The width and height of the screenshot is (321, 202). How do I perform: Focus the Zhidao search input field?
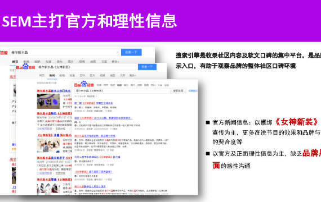[x=122, y=90]
